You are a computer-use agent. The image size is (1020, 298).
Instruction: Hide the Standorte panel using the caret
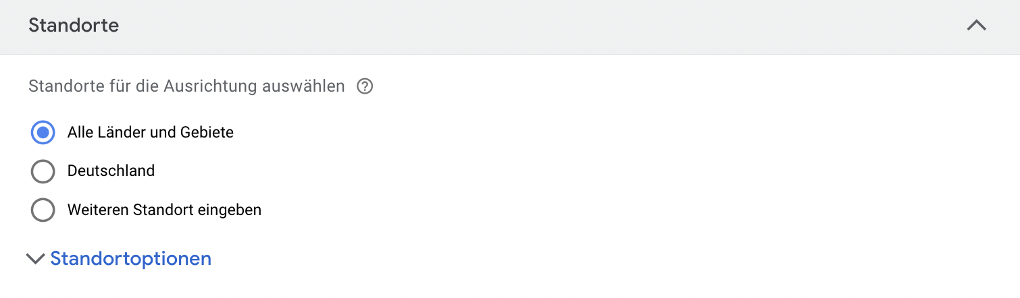click(976, 26)
